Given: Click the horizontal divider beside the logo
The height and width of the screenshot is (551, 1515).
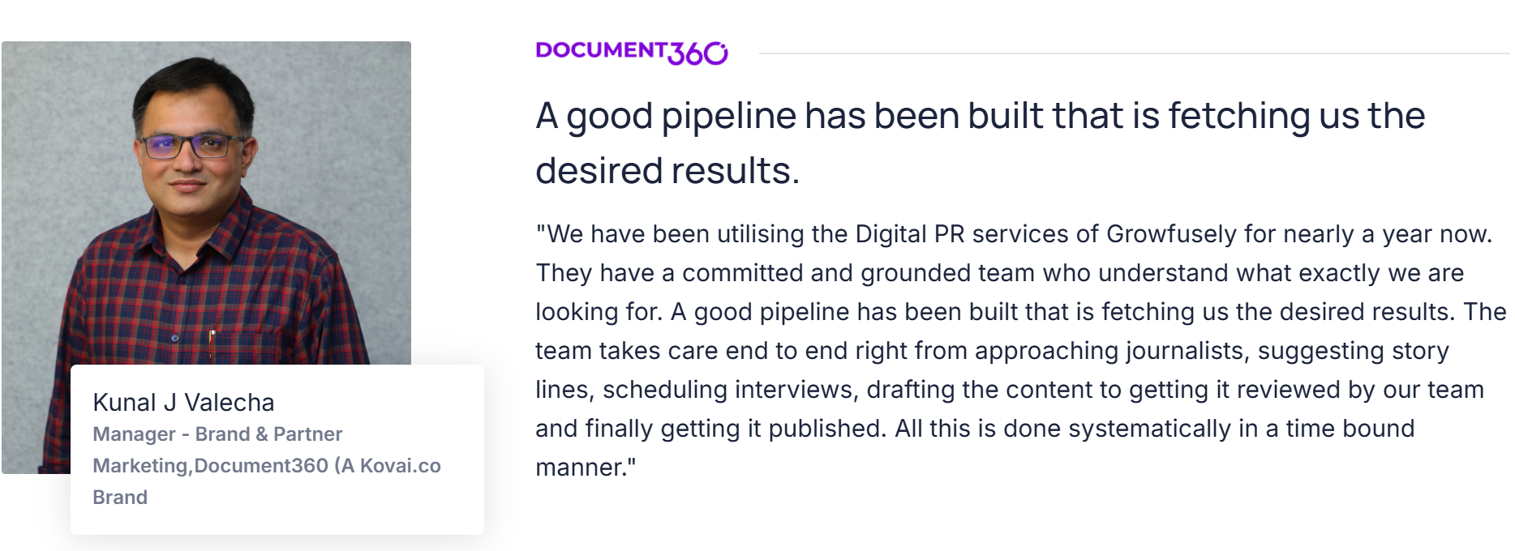Looking at the screenshot, I should (x=1134, y=53).
